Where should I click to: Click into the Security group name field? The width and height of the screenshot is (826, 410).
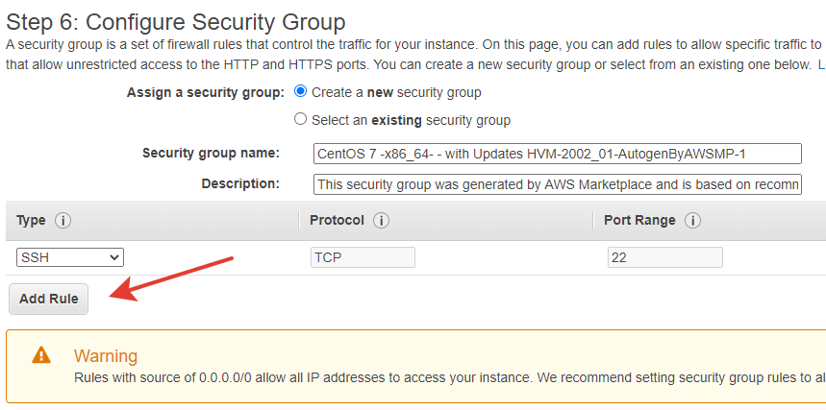tap(557, 154)
